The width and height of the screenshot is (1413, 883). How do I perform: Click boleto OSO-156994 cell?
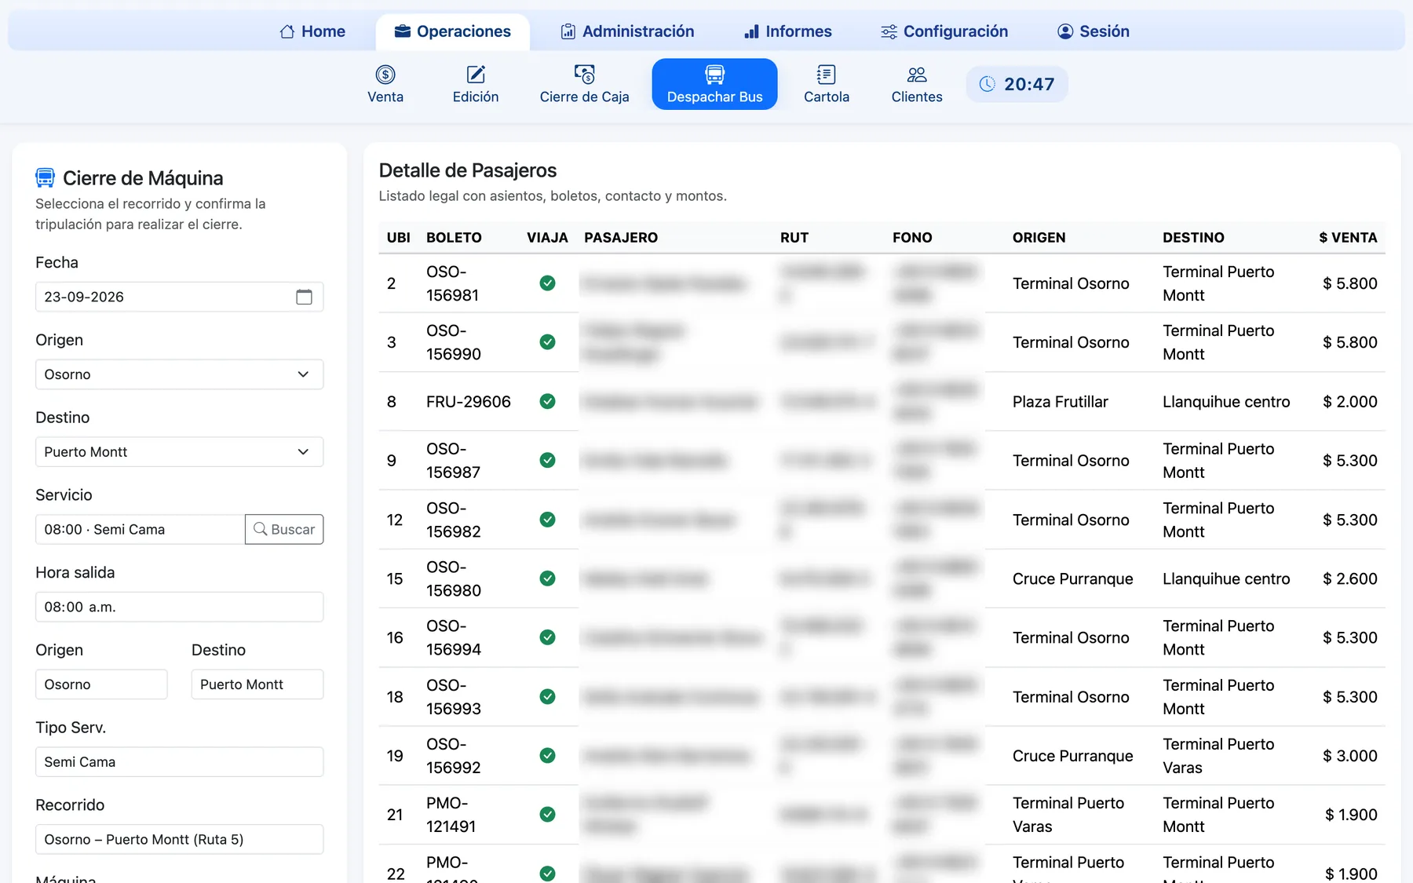point(454,637)
